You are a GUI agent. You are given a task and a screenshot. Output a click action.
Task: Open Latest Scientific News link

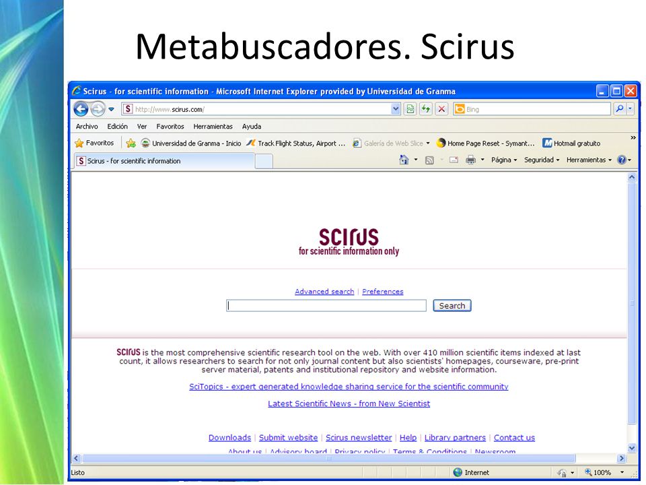pyautogui.click(x=349, y=403)
